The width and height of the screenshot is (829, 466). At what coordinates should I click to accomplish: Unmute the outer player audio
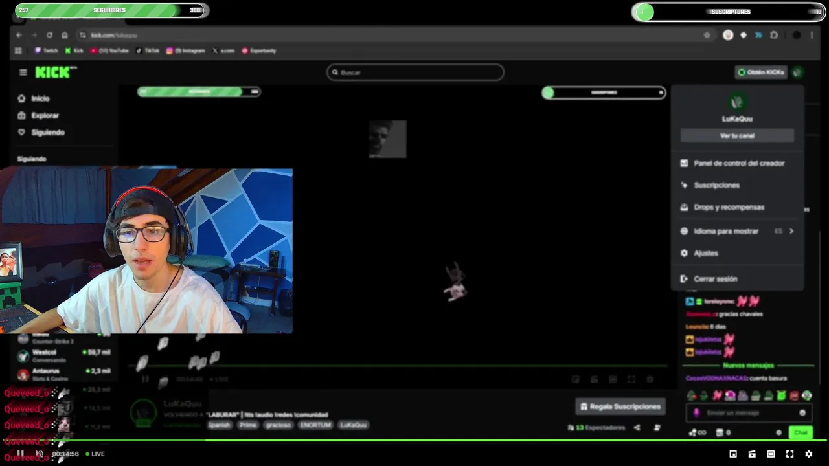pyautogui.click(x=40, y=454)
